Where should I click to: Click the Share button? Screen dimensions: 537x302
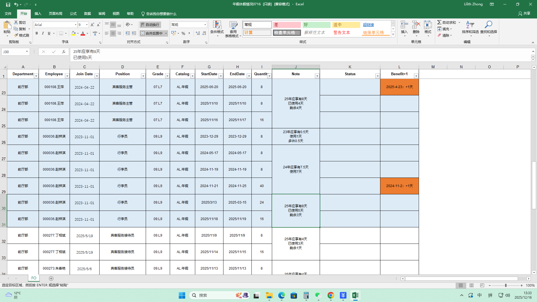coord(524,13)
